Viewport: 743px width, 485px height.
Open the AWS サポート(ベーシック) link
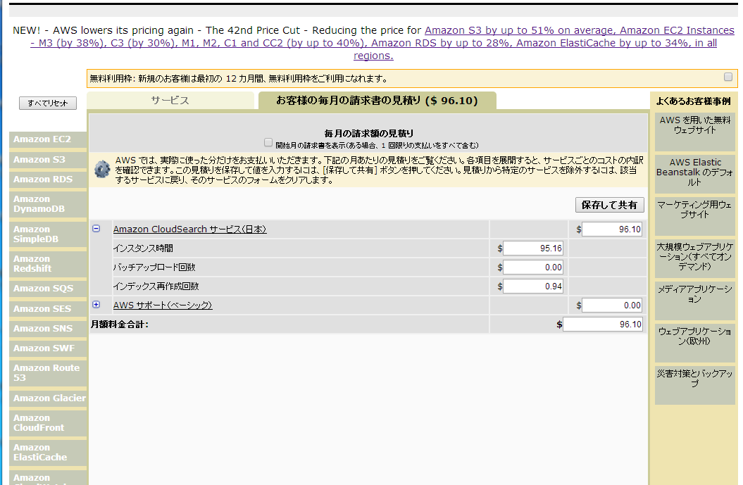pos(163,305)
